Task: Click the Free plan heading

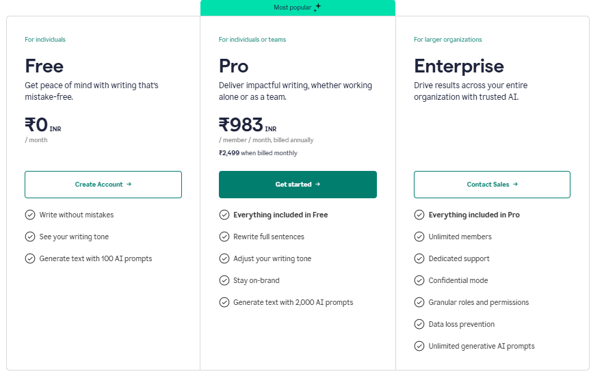Action: tap(44, 66)
